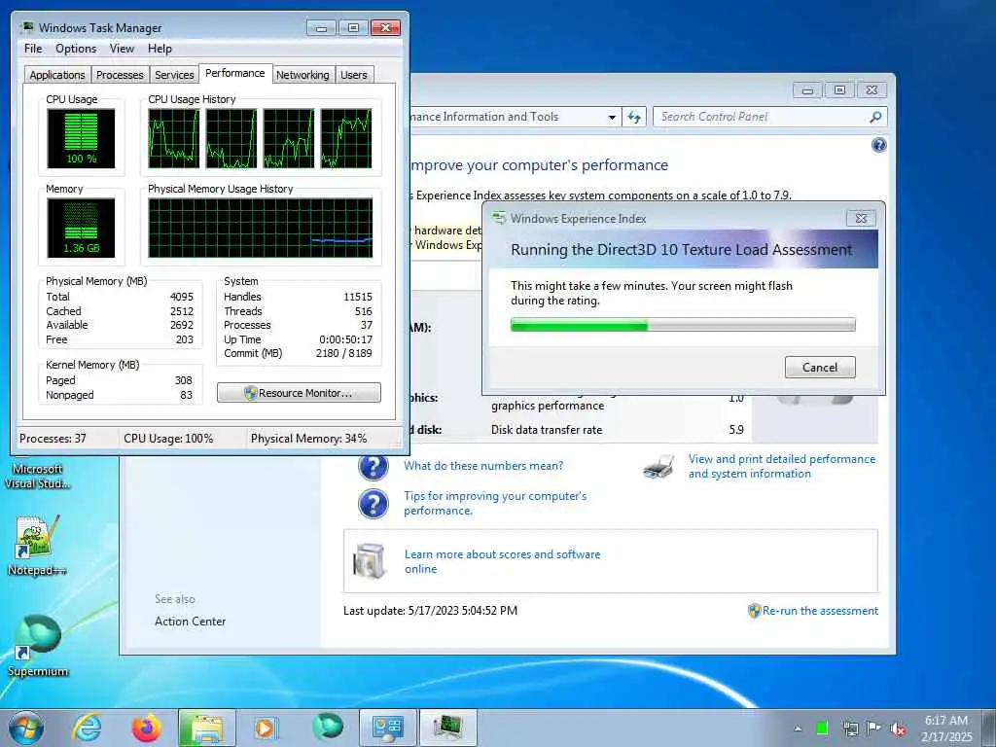
Task: Show hidden tray icons arrow
Action: tap(798, 729)
